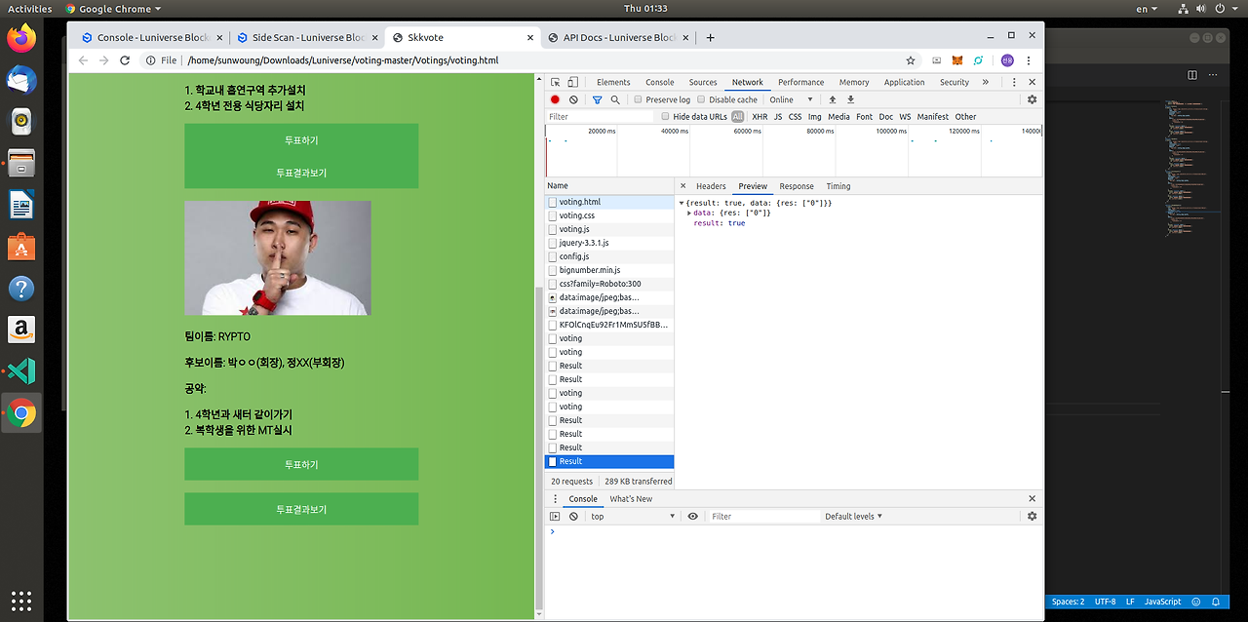Image resolution: width=1248 pixels, height=622 pixels.
Task: Open the Application panel tab
Action: tap(904, 83)
